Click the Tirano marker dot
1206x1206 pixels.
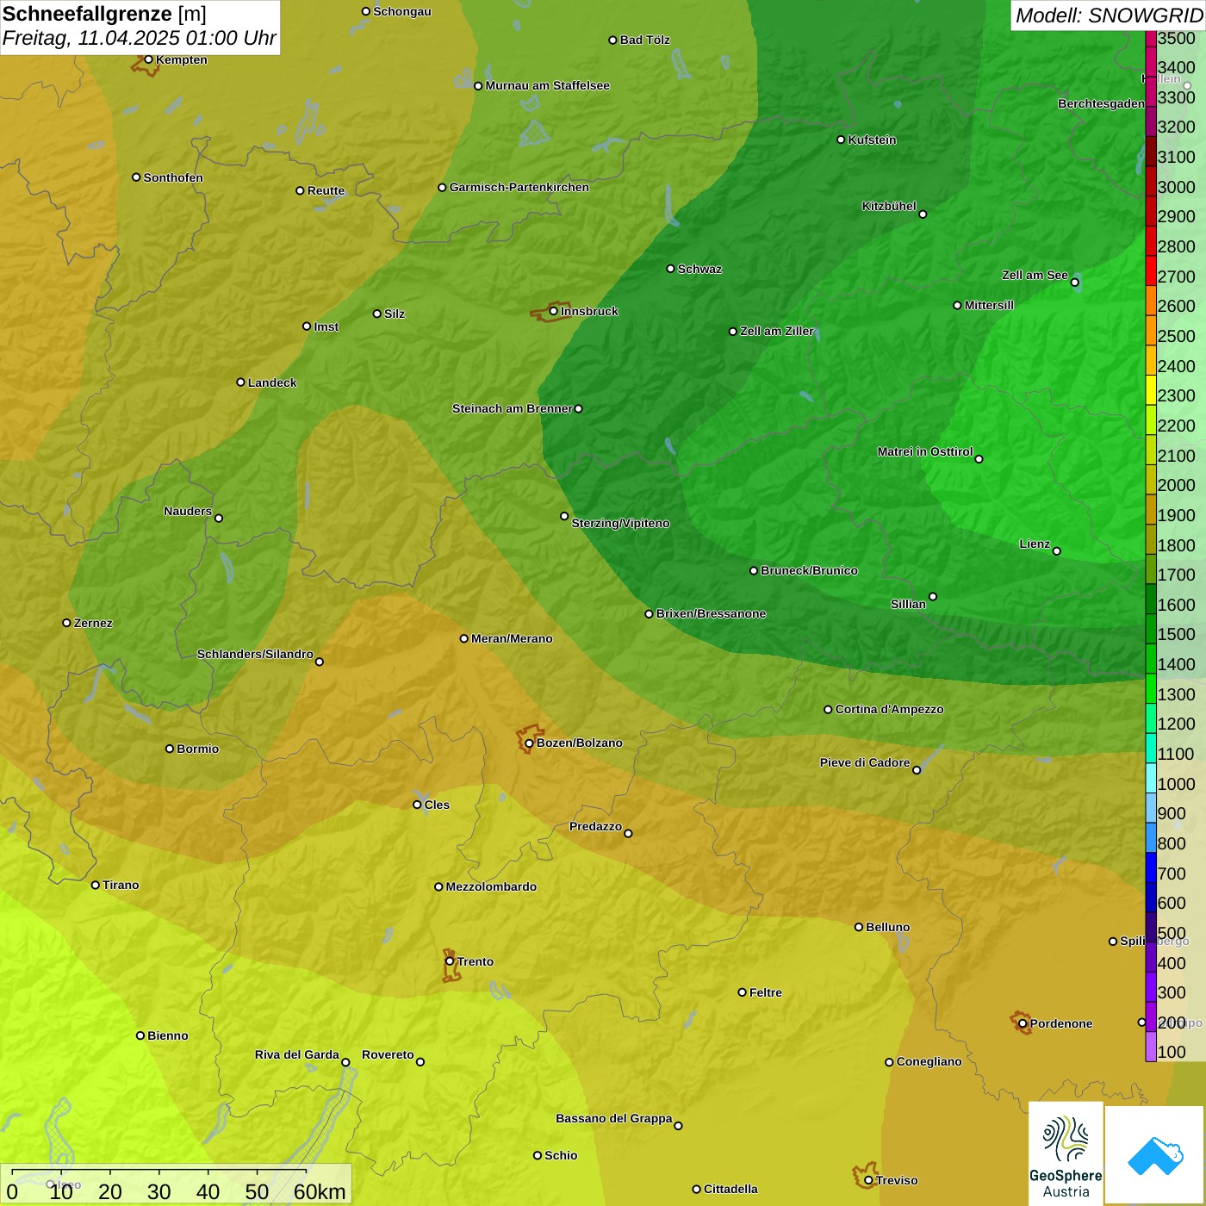pyautogui.click(x=96, y=885)
